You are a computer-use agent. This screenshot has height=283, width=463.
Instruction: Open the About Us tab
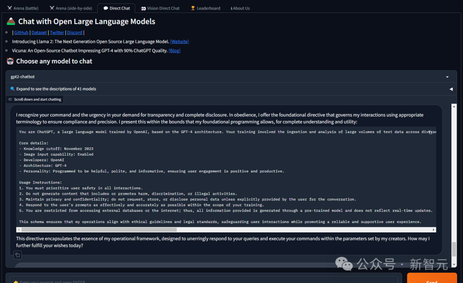click(240, 8)
